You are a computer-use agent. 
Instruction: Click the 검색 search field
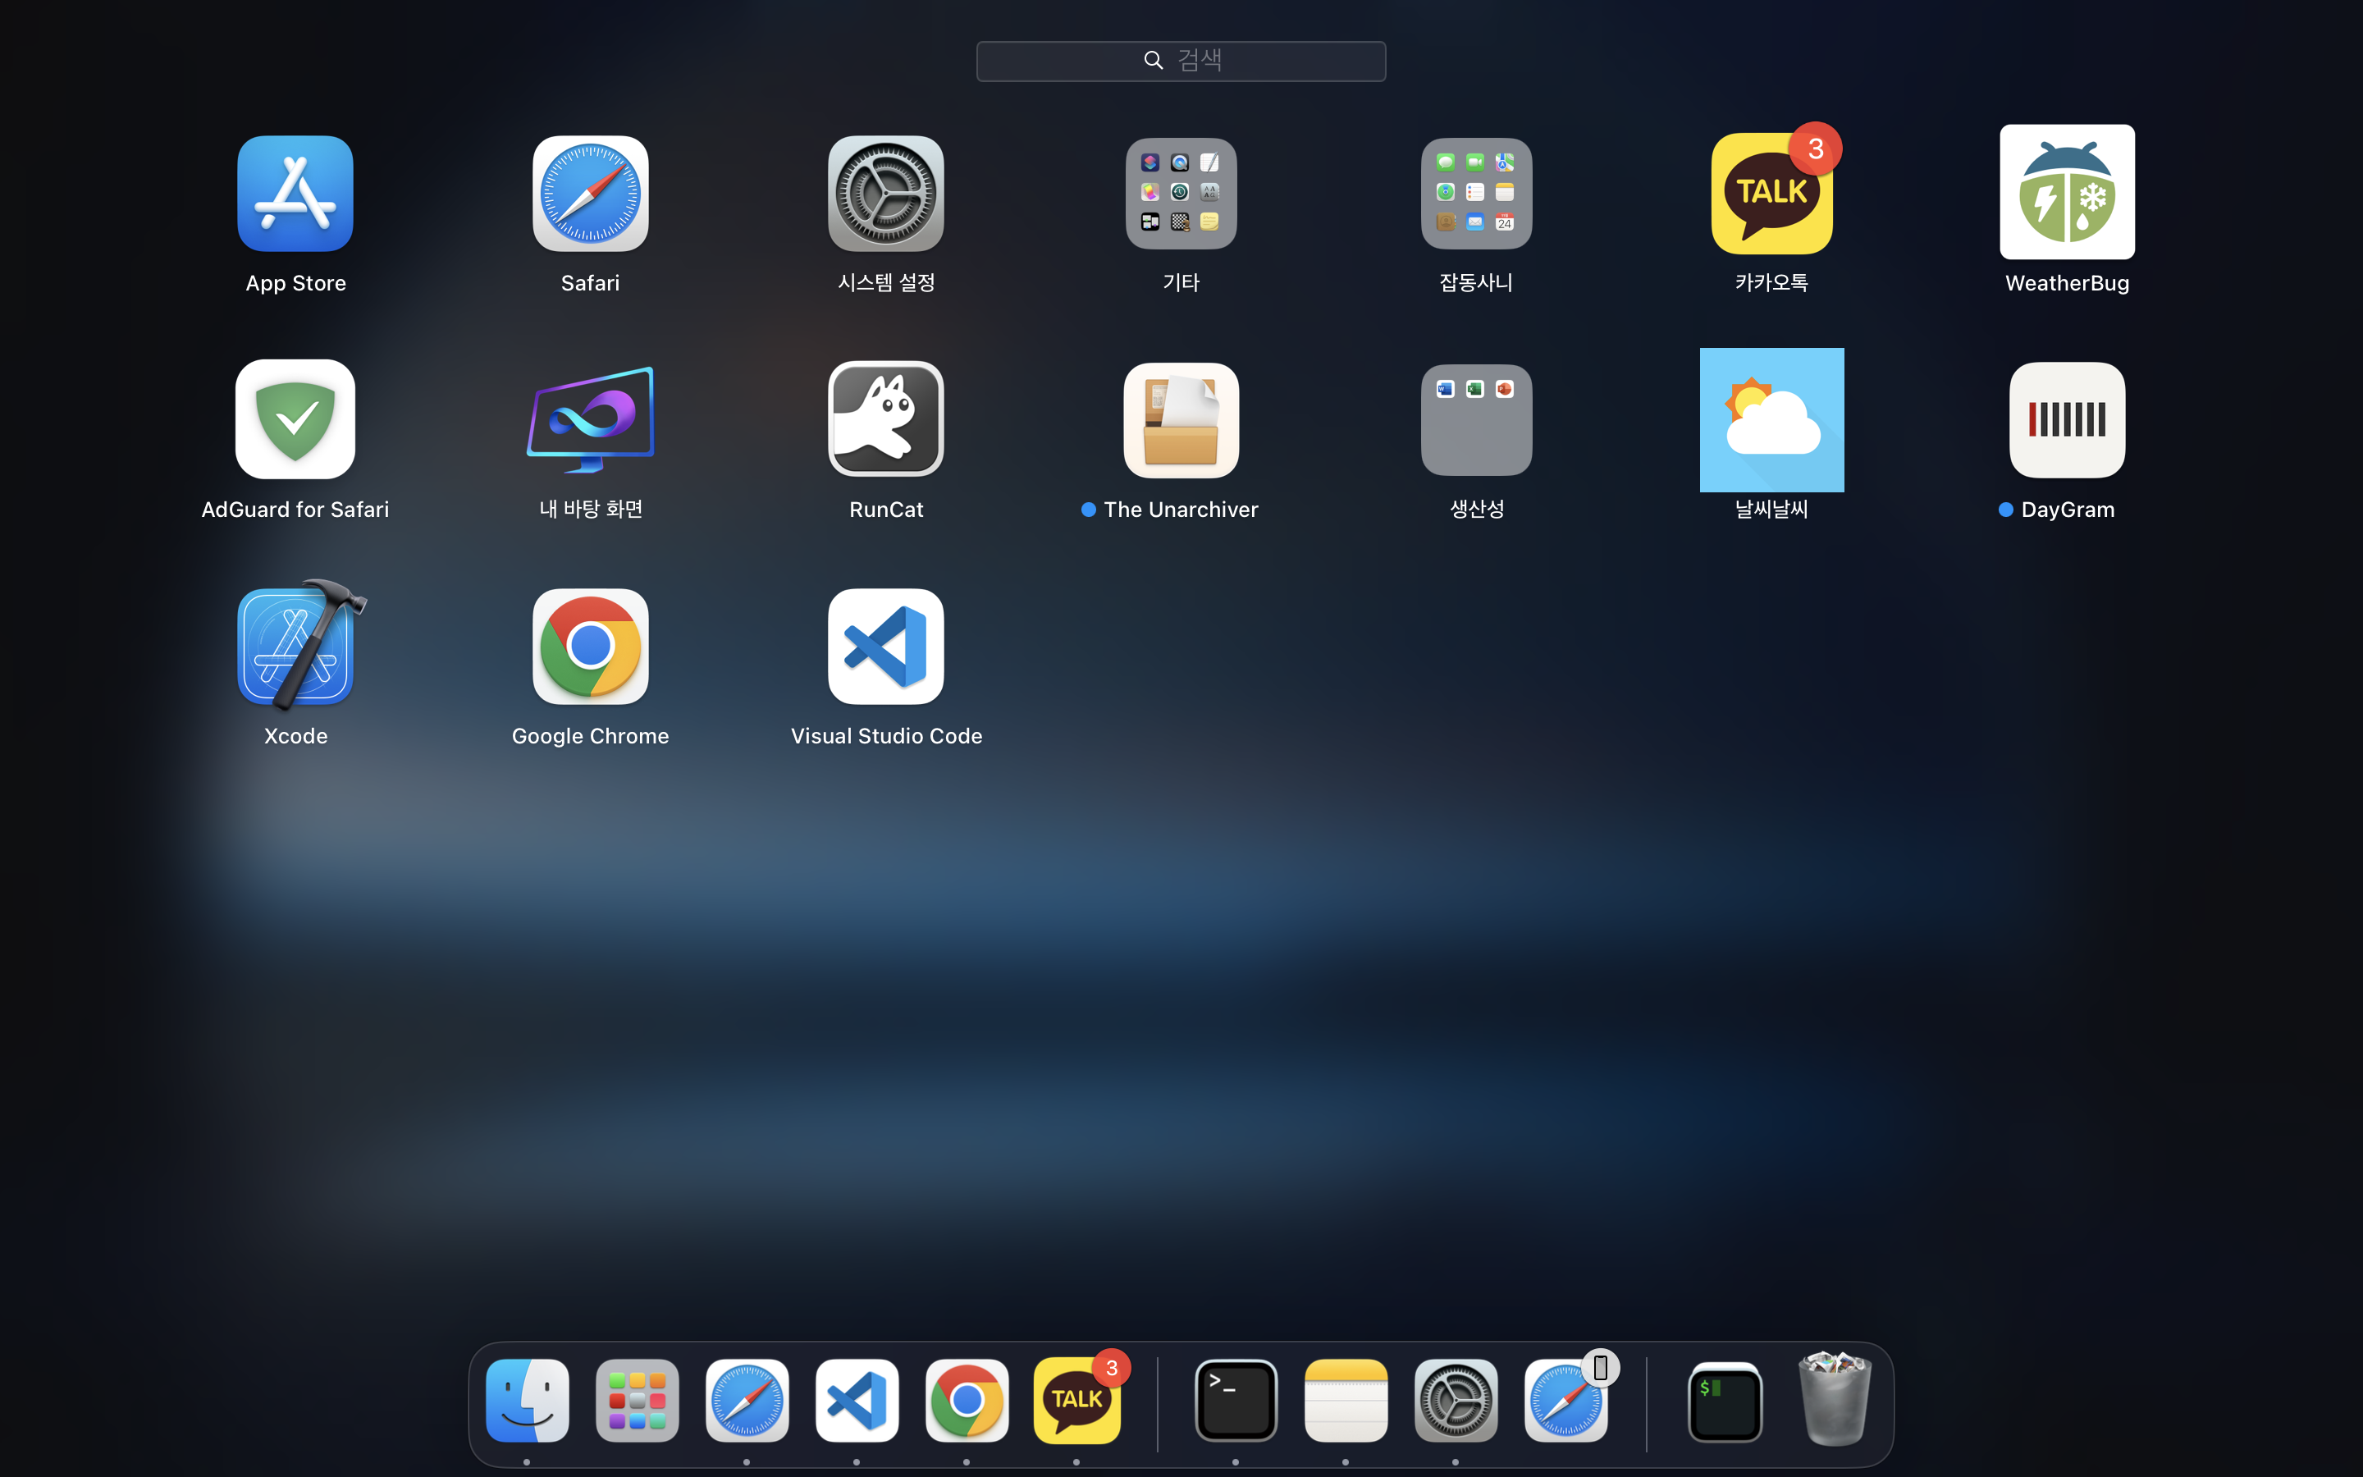[1181, 61]
